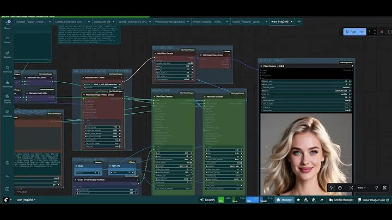
Task: Open the Workflows sidebar panel
Action: [x=8, y=69]
